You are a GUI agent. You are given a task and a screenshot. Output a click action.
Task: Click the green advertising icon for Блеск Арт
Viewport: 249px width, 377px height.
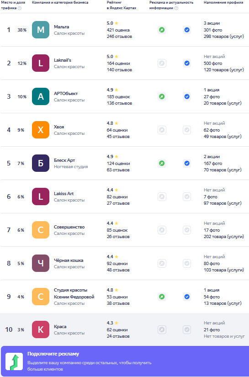point(162,163)
